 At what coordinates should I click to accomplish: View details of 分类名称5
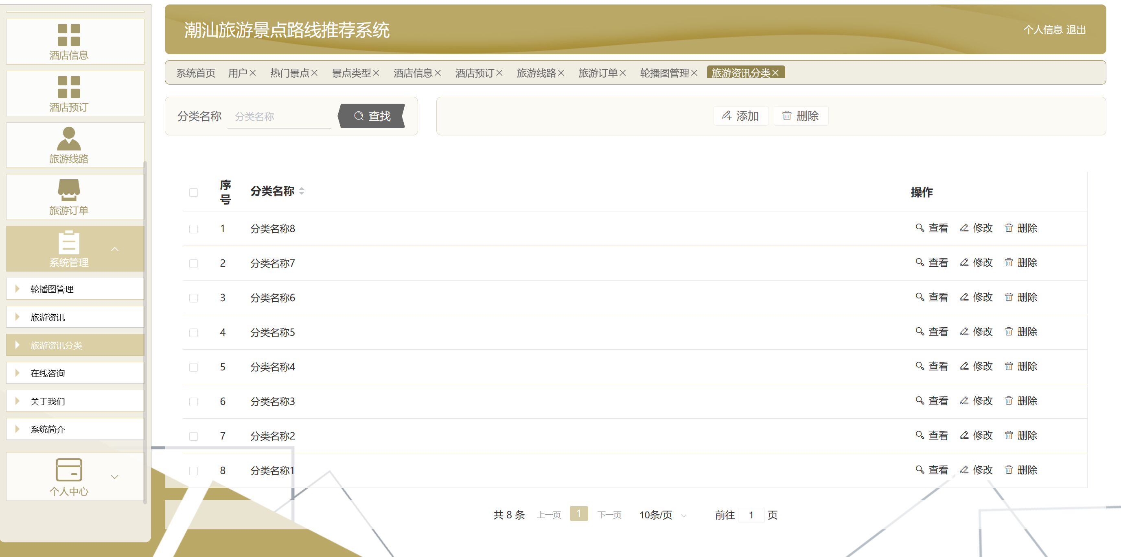click(932, 332)
